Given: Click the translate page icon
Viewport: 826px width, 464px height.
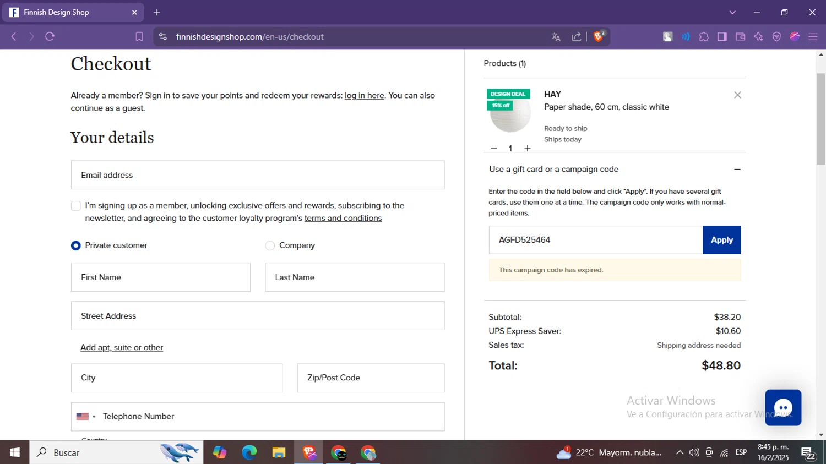Looking at the screenshot, I should (556, 37).
